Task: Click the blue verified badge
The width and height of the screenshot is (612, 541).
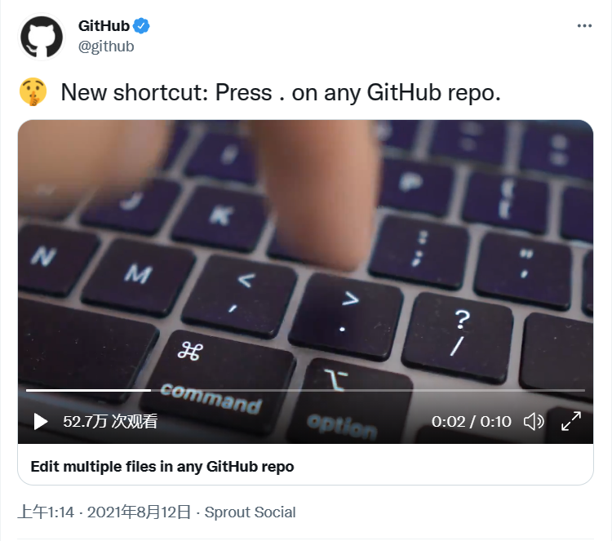Action: [x=141, y=26]
